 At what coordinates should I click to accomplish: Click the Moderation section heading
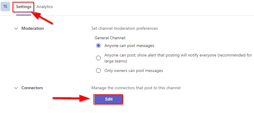(32, 28)
